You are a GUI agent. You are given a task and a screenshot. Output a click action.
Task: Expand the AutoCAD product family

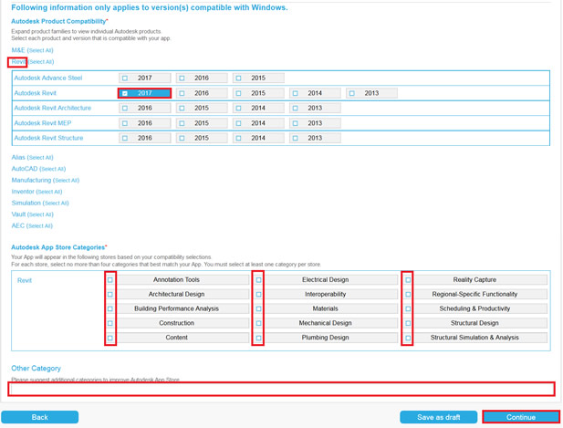coord(24,169)
